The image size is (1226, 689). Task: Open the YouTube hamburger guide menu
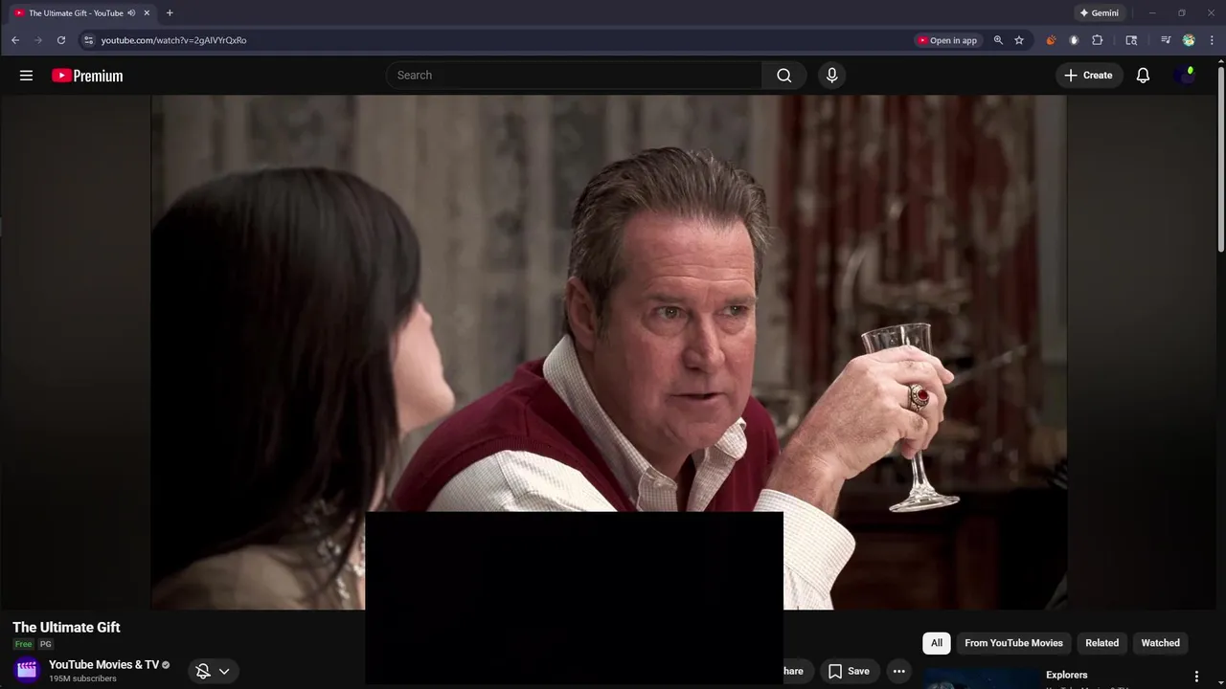(26, 76)
